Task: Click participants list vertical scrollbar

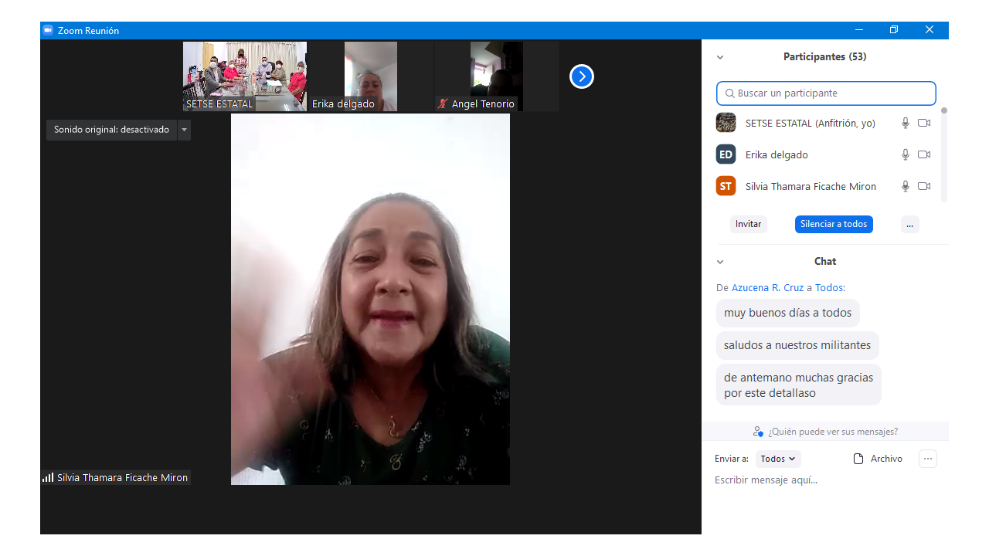Action: pos(944,154)
